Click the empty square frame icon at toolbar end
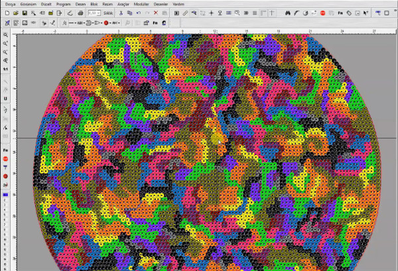The height and width of the screenshot is (271, 398). point(387,13)
